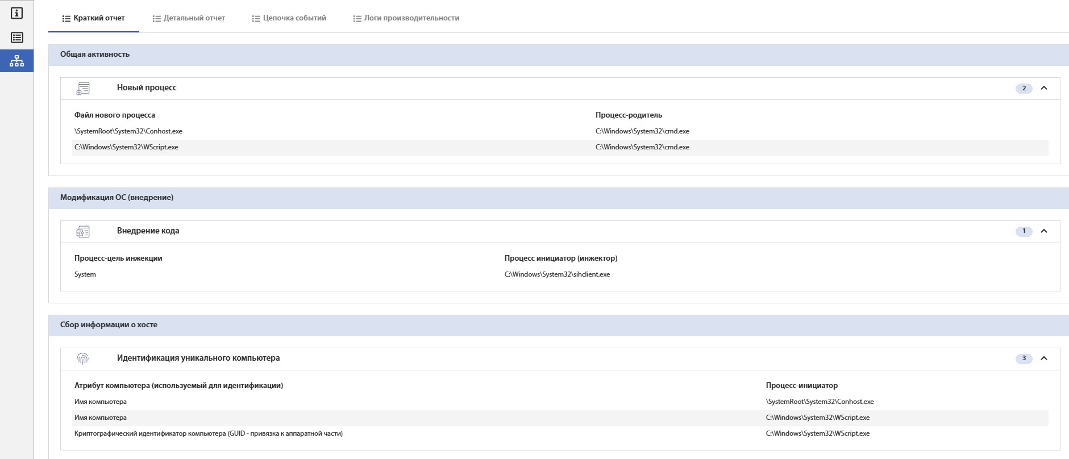Click the sihclient.exe injector path
The image size is (1069, 459).
[x=557, y=274]
